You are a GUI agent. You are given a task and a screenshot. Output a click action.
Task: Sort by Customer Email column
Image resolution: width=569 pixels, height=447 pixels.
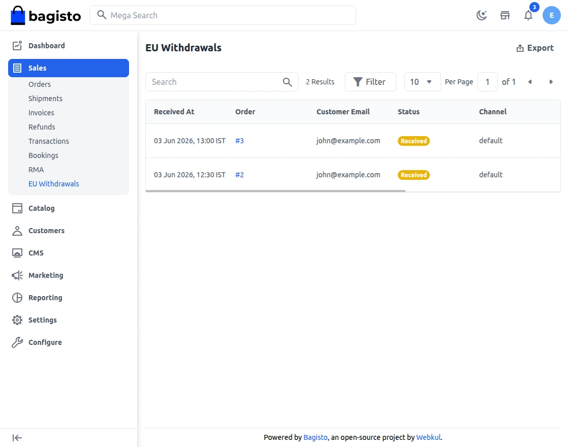[x=343, y=112]
